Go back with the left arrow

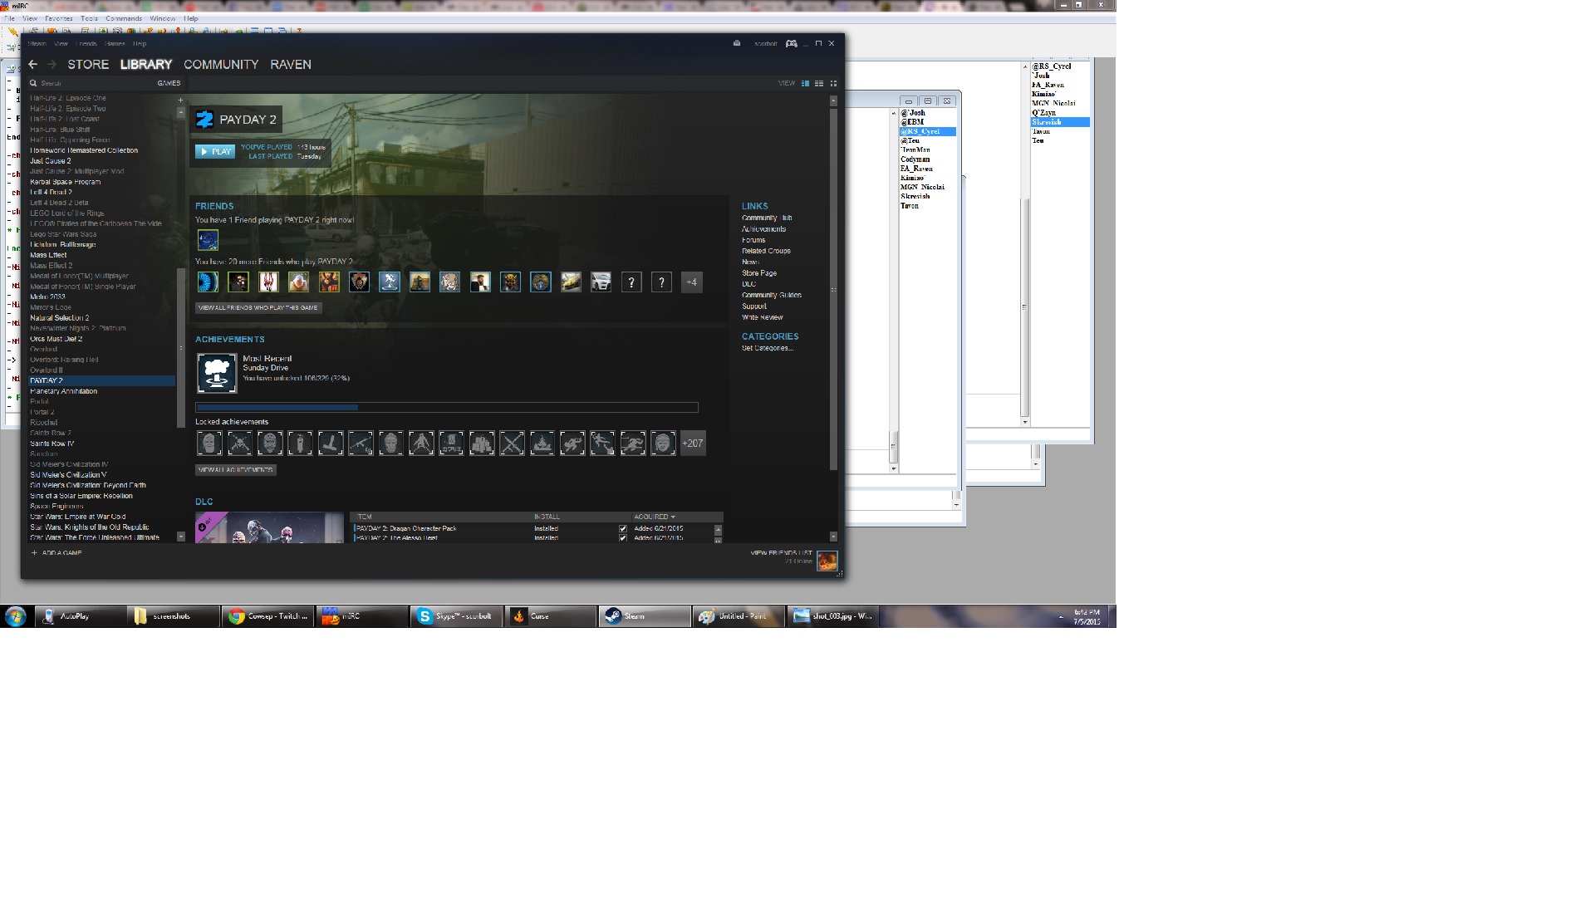[33, 64]
